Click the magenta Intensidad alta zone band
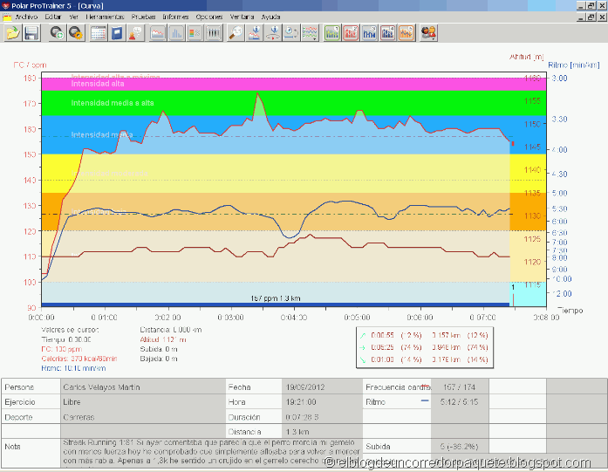This screenshot has width=608, height=472. (x=293, y=84)
